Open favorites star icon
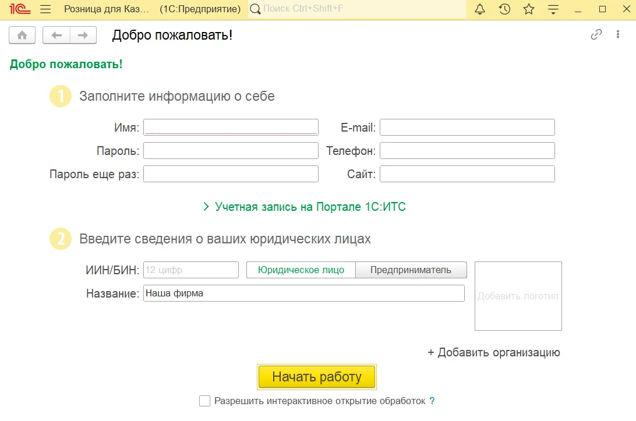The width and height of the screenshot is (636, 421). 529,9
